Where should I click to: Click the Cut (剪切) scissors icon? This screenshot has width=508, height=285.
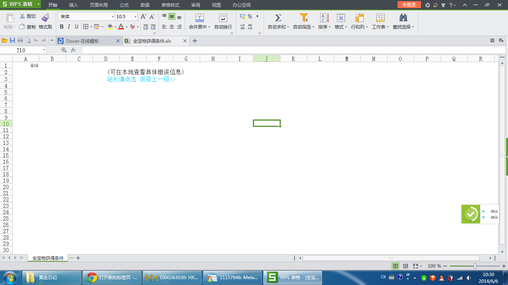click(22, 16)
